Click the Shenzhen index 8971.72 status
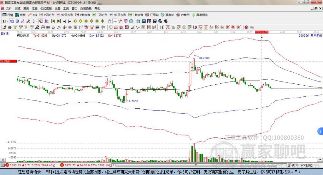Image resolution: width=323 pixels, height=175 pixels. click(x=86, y=165)
